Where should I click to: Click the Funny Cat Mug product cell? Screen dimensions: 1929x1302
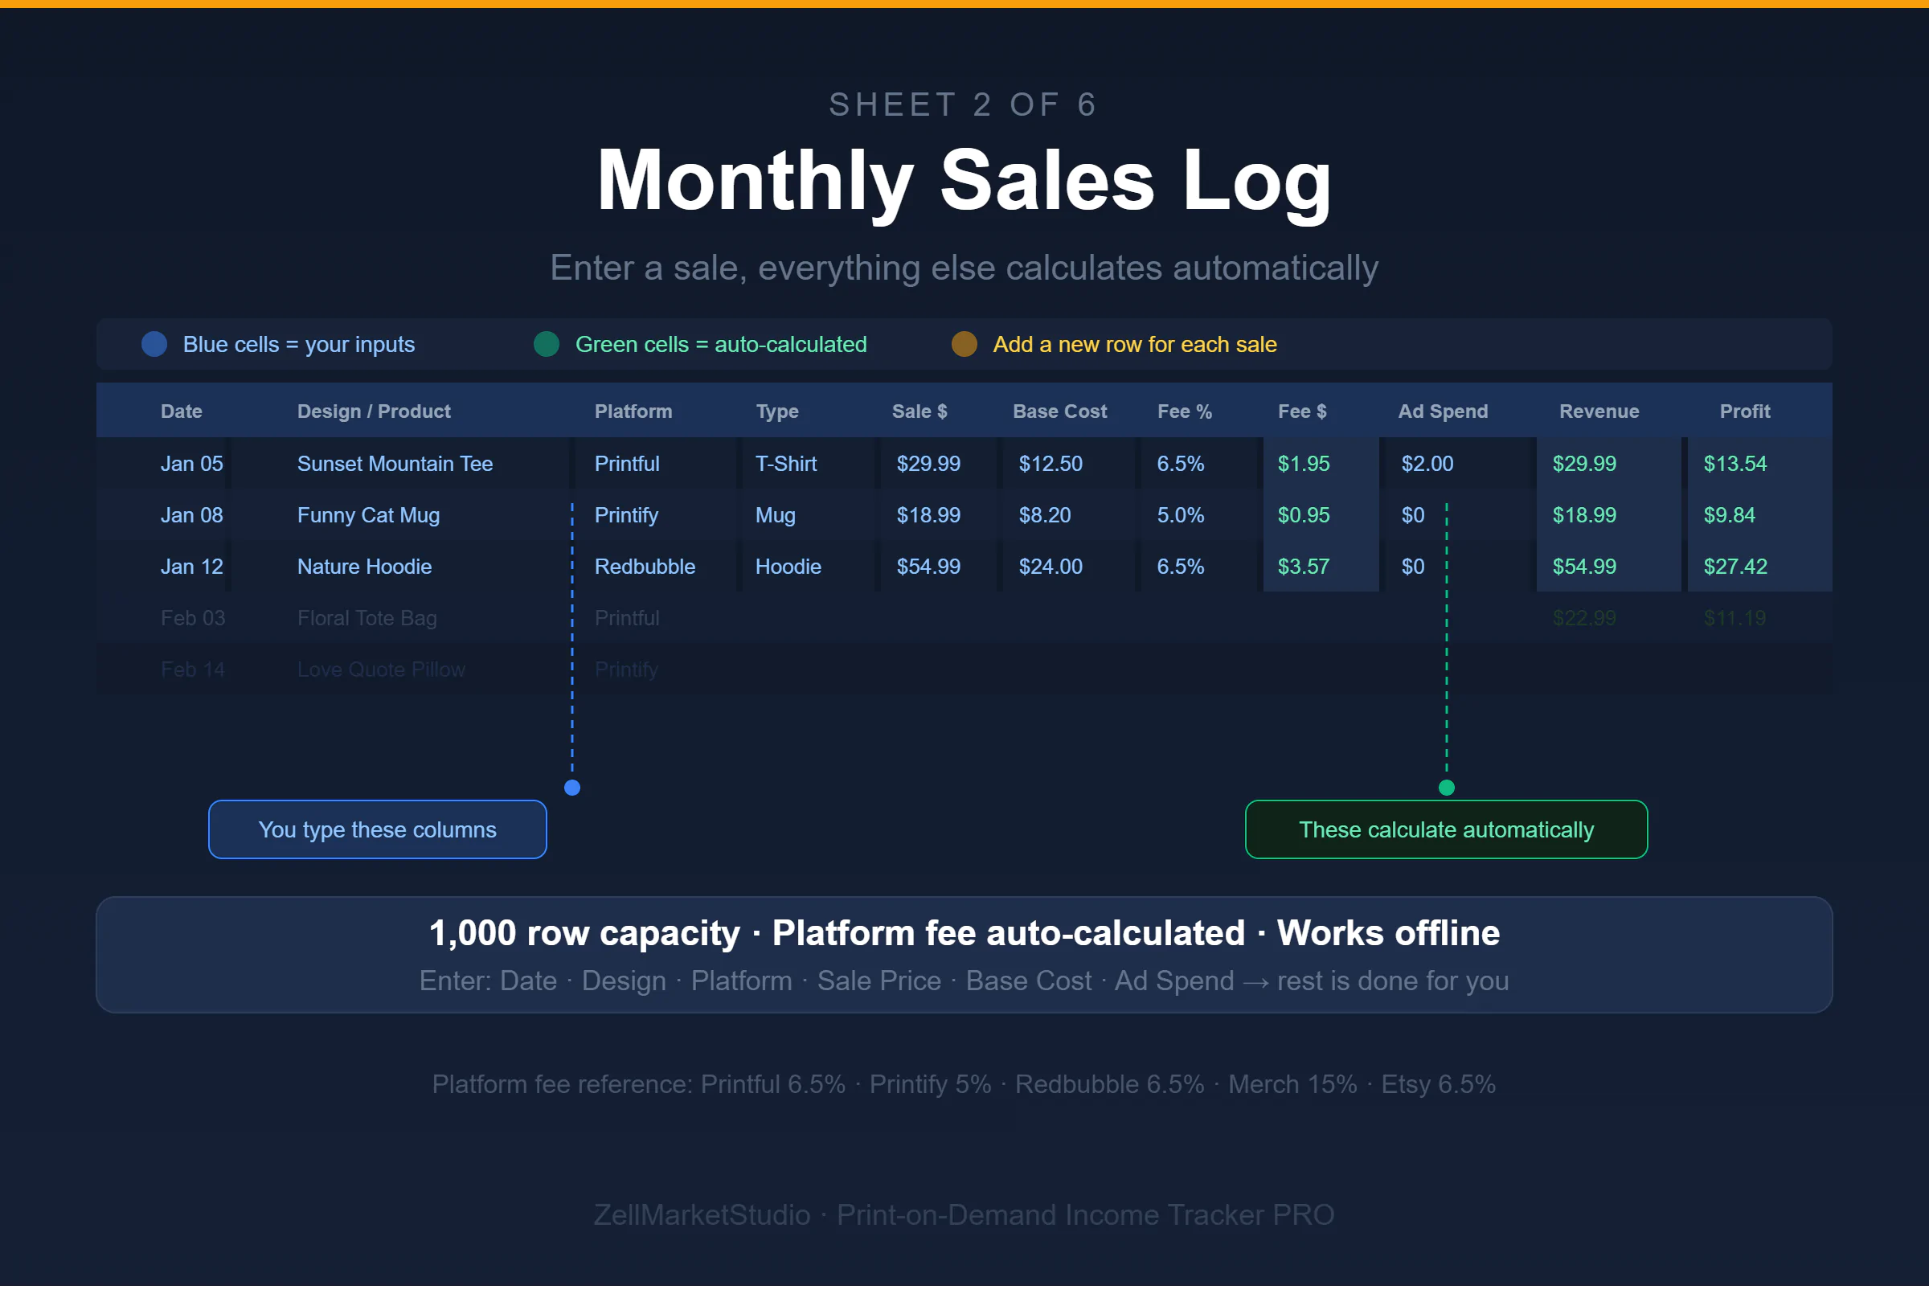(x=367, y=515)
